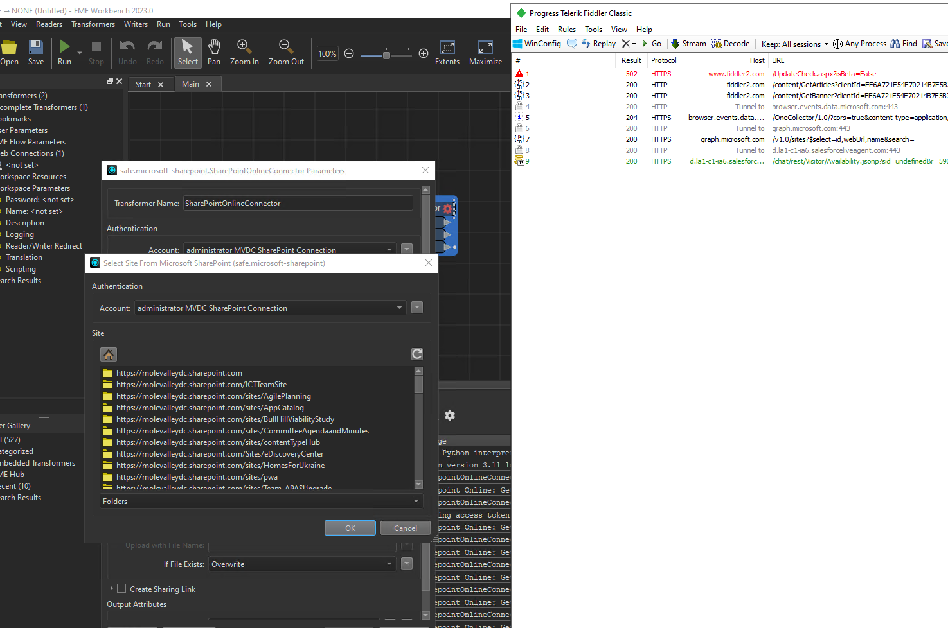Click Find in Fiddler toolbar
The width and height of the screenshot is (948, 628).
coord(904,44)
